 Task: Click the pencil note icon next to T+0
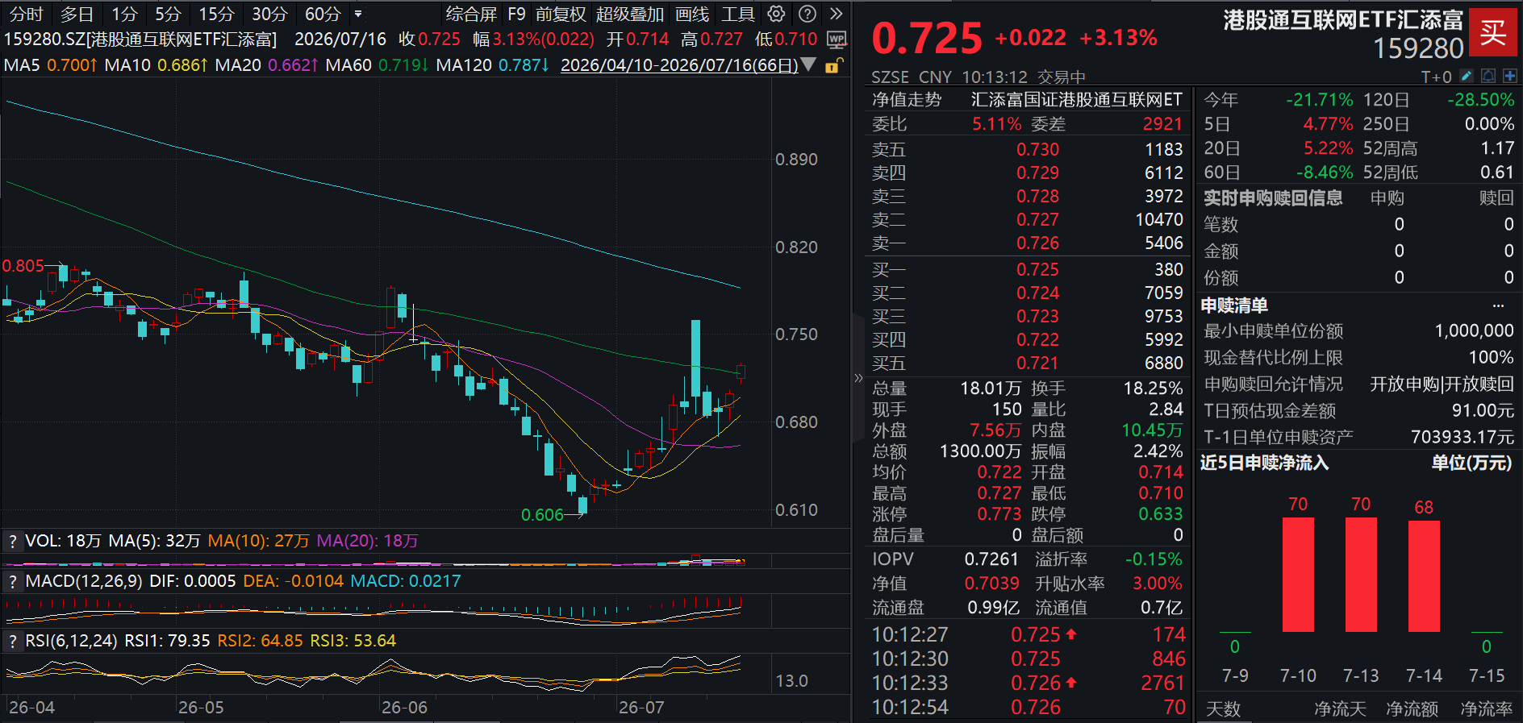pyautogui.click(x=1467, y=76)
